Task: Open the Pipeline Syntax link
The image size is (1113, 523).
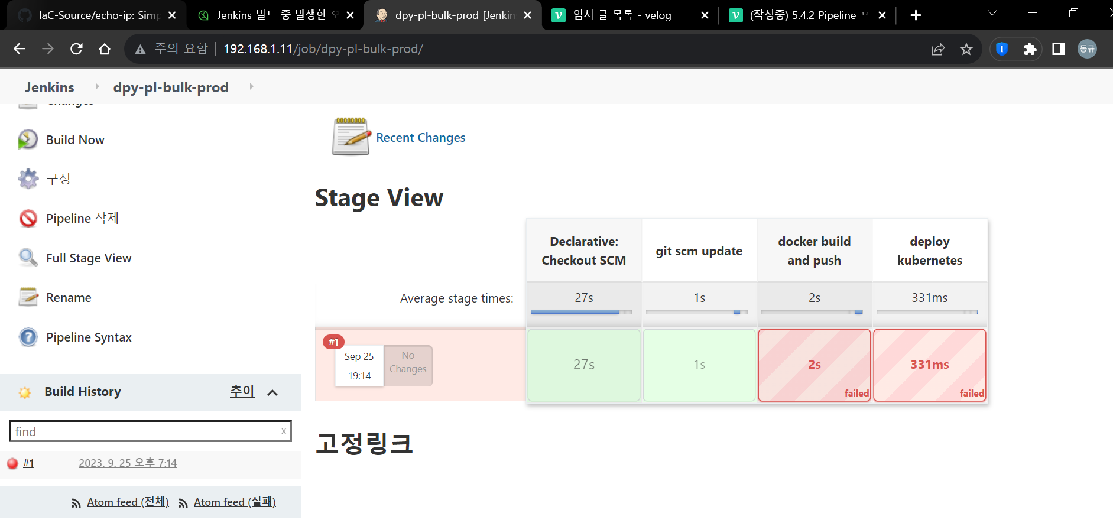Action: (x=89, y=337)
